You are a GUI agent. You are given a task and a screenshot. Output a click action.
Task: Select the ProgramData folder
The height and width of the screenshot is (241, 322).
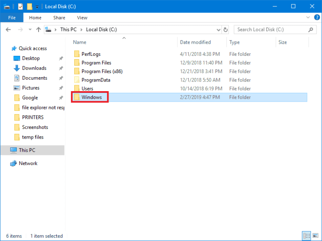pyautogui.click(x=96, y=80)
